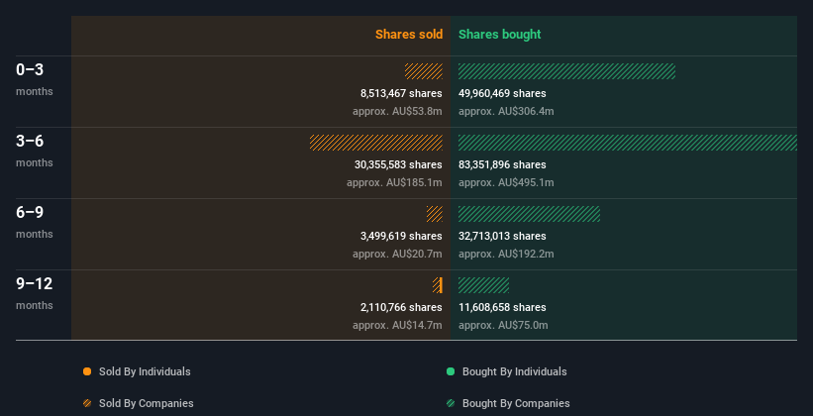The image size is (813, 416).
Task: Select the Sold By Individuals legend label
Action: pos(145,371)
